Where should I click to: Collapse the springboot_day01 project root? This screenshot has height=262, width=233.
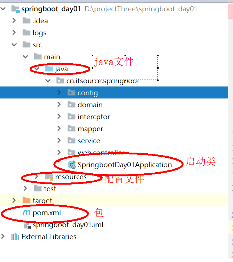click(3, 9)
